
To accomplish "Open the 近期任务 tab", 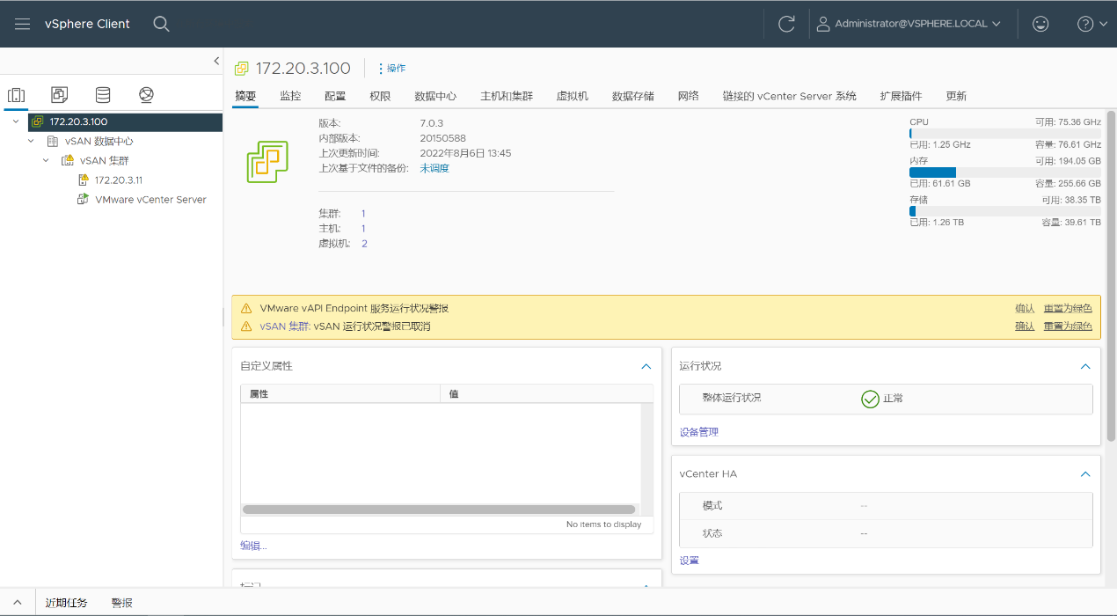I will coord(66,603).
